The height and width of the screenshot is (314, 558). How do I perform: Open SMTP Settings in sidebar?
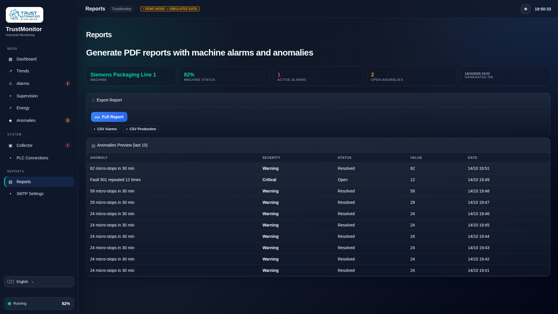(x=39, y=194)
